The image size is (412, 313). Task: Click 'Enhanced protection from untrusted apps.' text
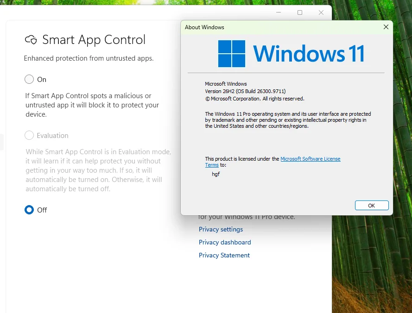pyautogui.click(x=89, y=58)
